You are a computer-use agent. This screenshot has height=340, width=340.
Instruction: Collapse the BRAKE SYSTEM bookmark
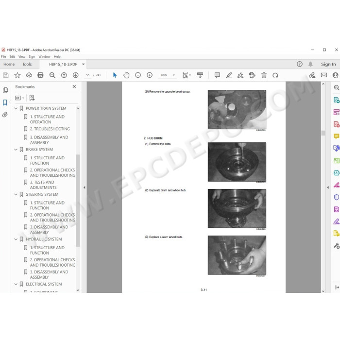[x=16, y=150]
